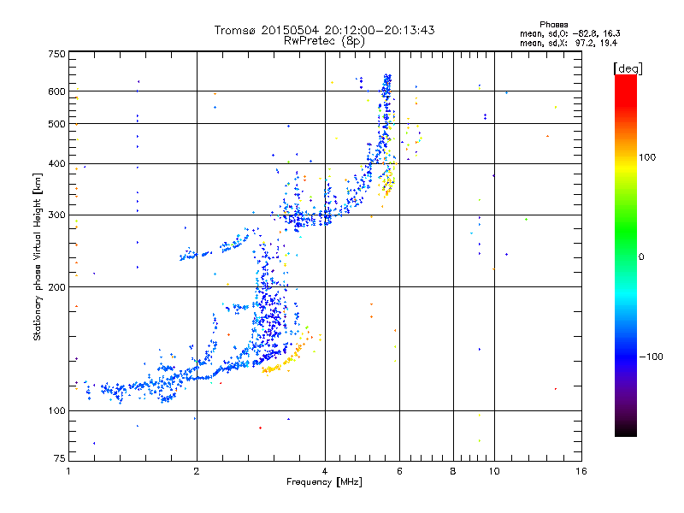Click the rainbow phase colorbar

point(626,255)
